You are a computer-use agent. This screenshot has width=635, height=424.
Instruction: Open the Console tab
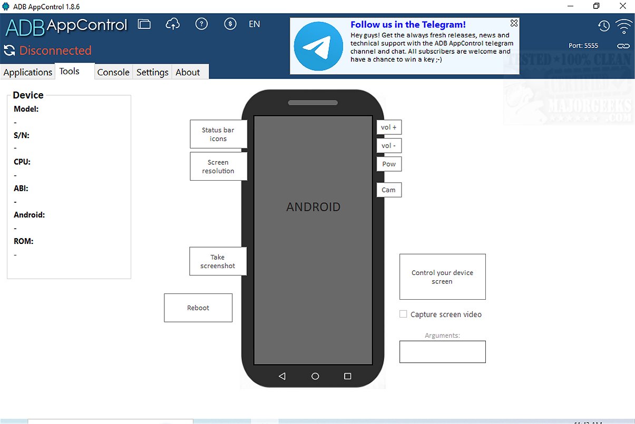click(113, 72)
